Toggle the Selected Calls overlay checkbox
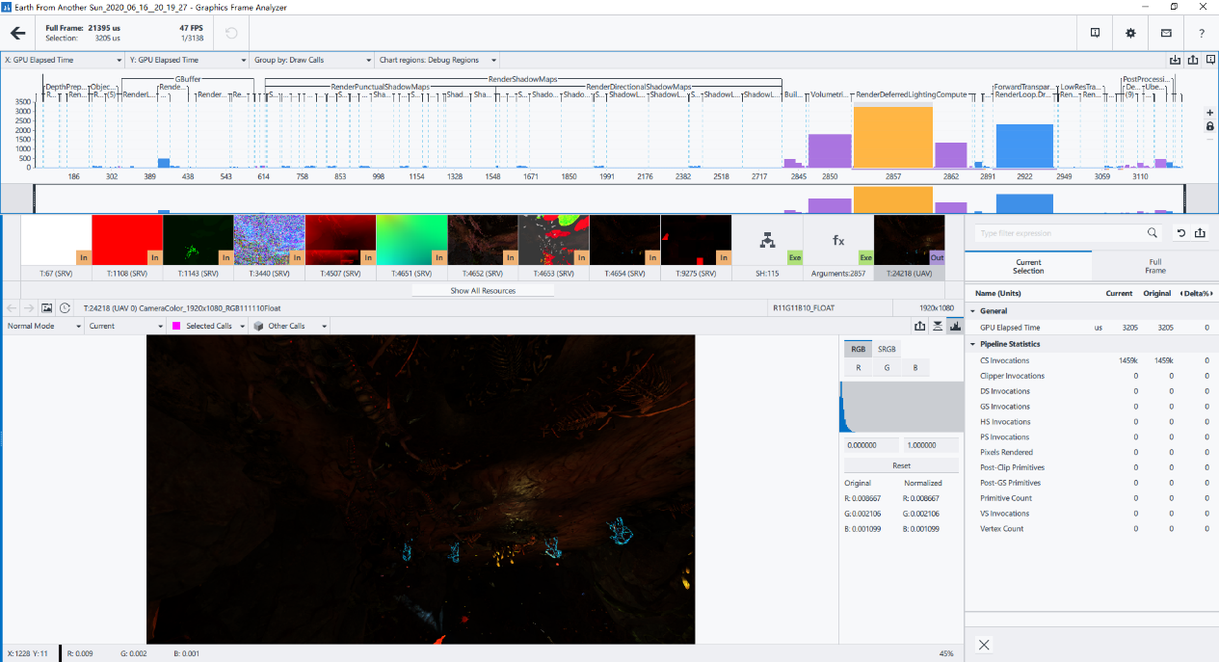The image size is (1219, 662). pyautogui.click(x=209, y=326)
